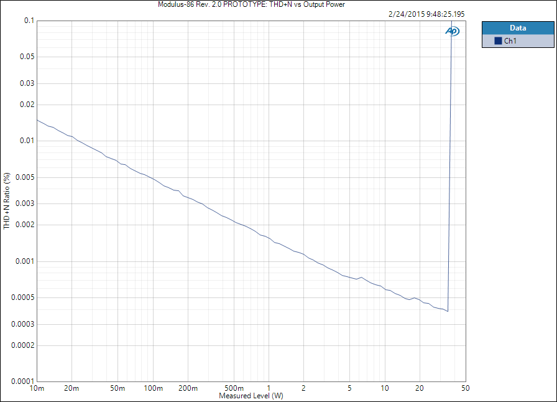Click the 500m x-axis tick label
This screenshot has height=402, width=557.
[x=234, y=388]
